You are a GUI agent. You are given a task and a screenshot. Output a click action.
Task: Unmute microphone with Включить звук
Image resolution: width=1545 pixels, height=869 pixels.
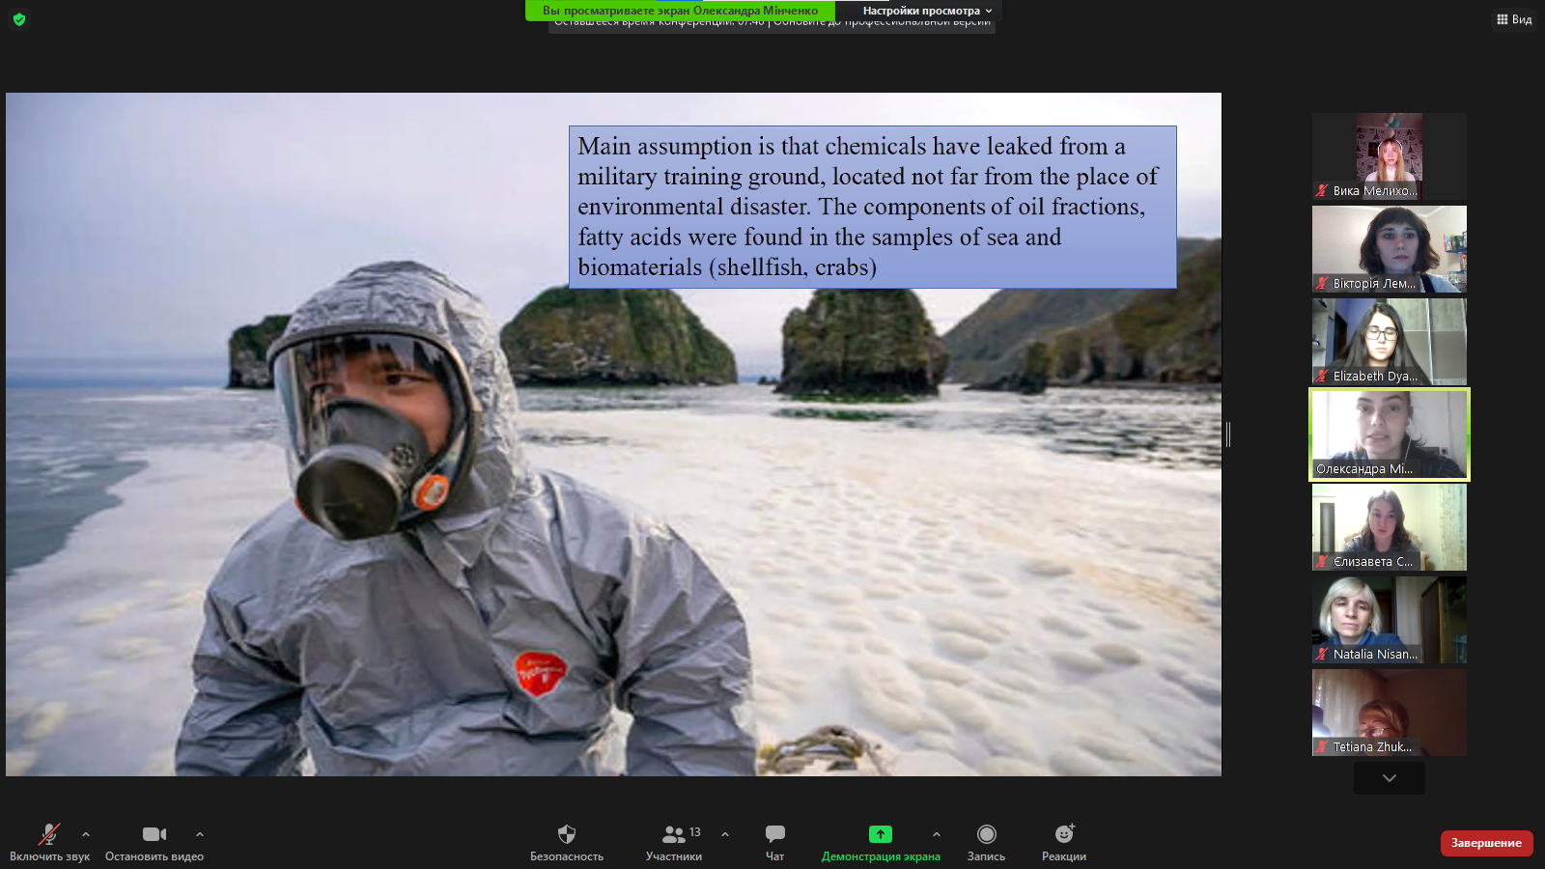(49, 842)
